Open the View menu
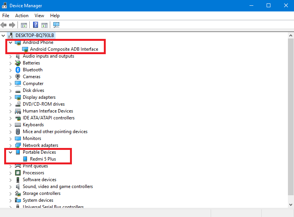 point(39,16)
